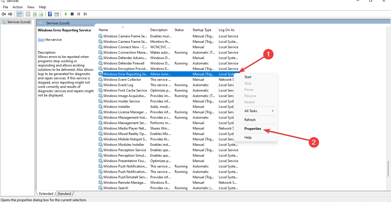Select the Windows Media Player Network service name
The image size is (391, 202).
click(x=125, y=128)
